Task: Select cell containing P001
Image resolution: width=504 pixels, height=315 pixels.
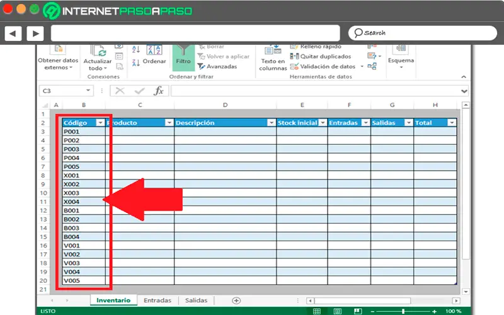Action: coord(84,132)
